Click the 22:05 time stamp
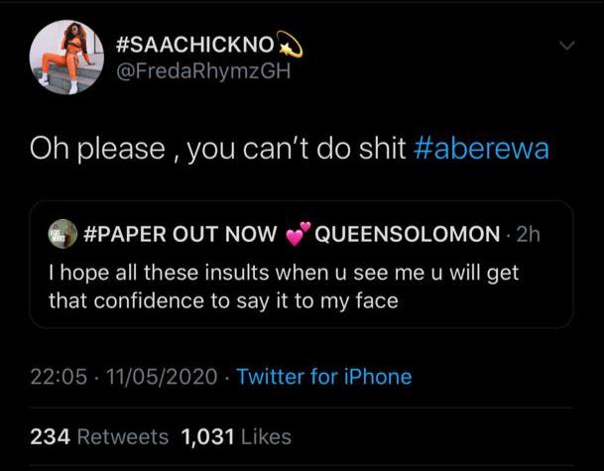Viewport: 604px width, 471px height. tap(59, 377)
